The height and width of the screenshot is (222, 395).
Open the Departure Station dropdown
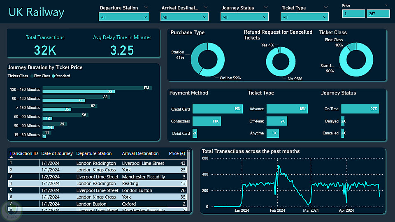124,17
